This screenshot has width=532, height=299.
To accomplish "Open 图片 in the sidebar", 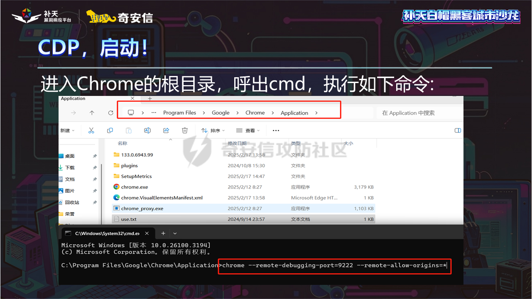I will [69, 191].
